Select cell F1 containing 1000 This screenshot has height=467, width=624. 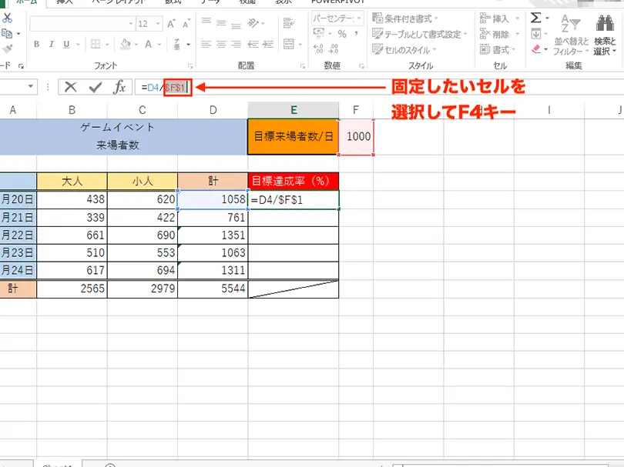[x=356, y=137]
